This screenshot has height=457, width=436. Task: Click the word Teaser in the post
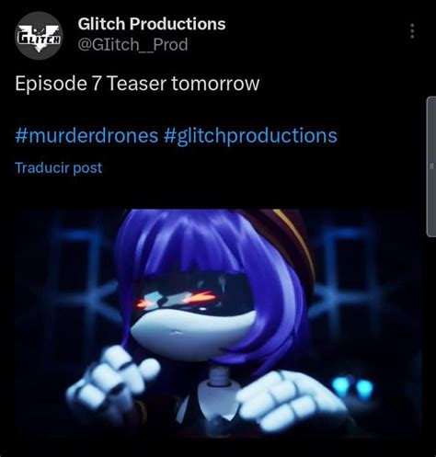(x=137, y=84)
